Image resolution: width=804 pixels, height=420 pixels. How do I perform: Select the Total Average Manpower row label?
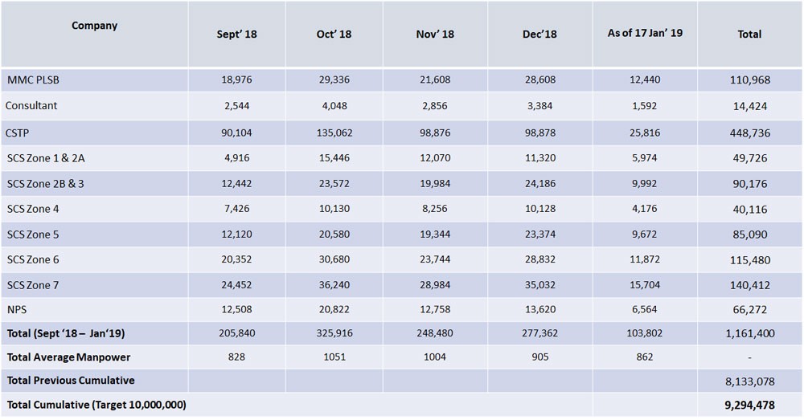[69, 356]
